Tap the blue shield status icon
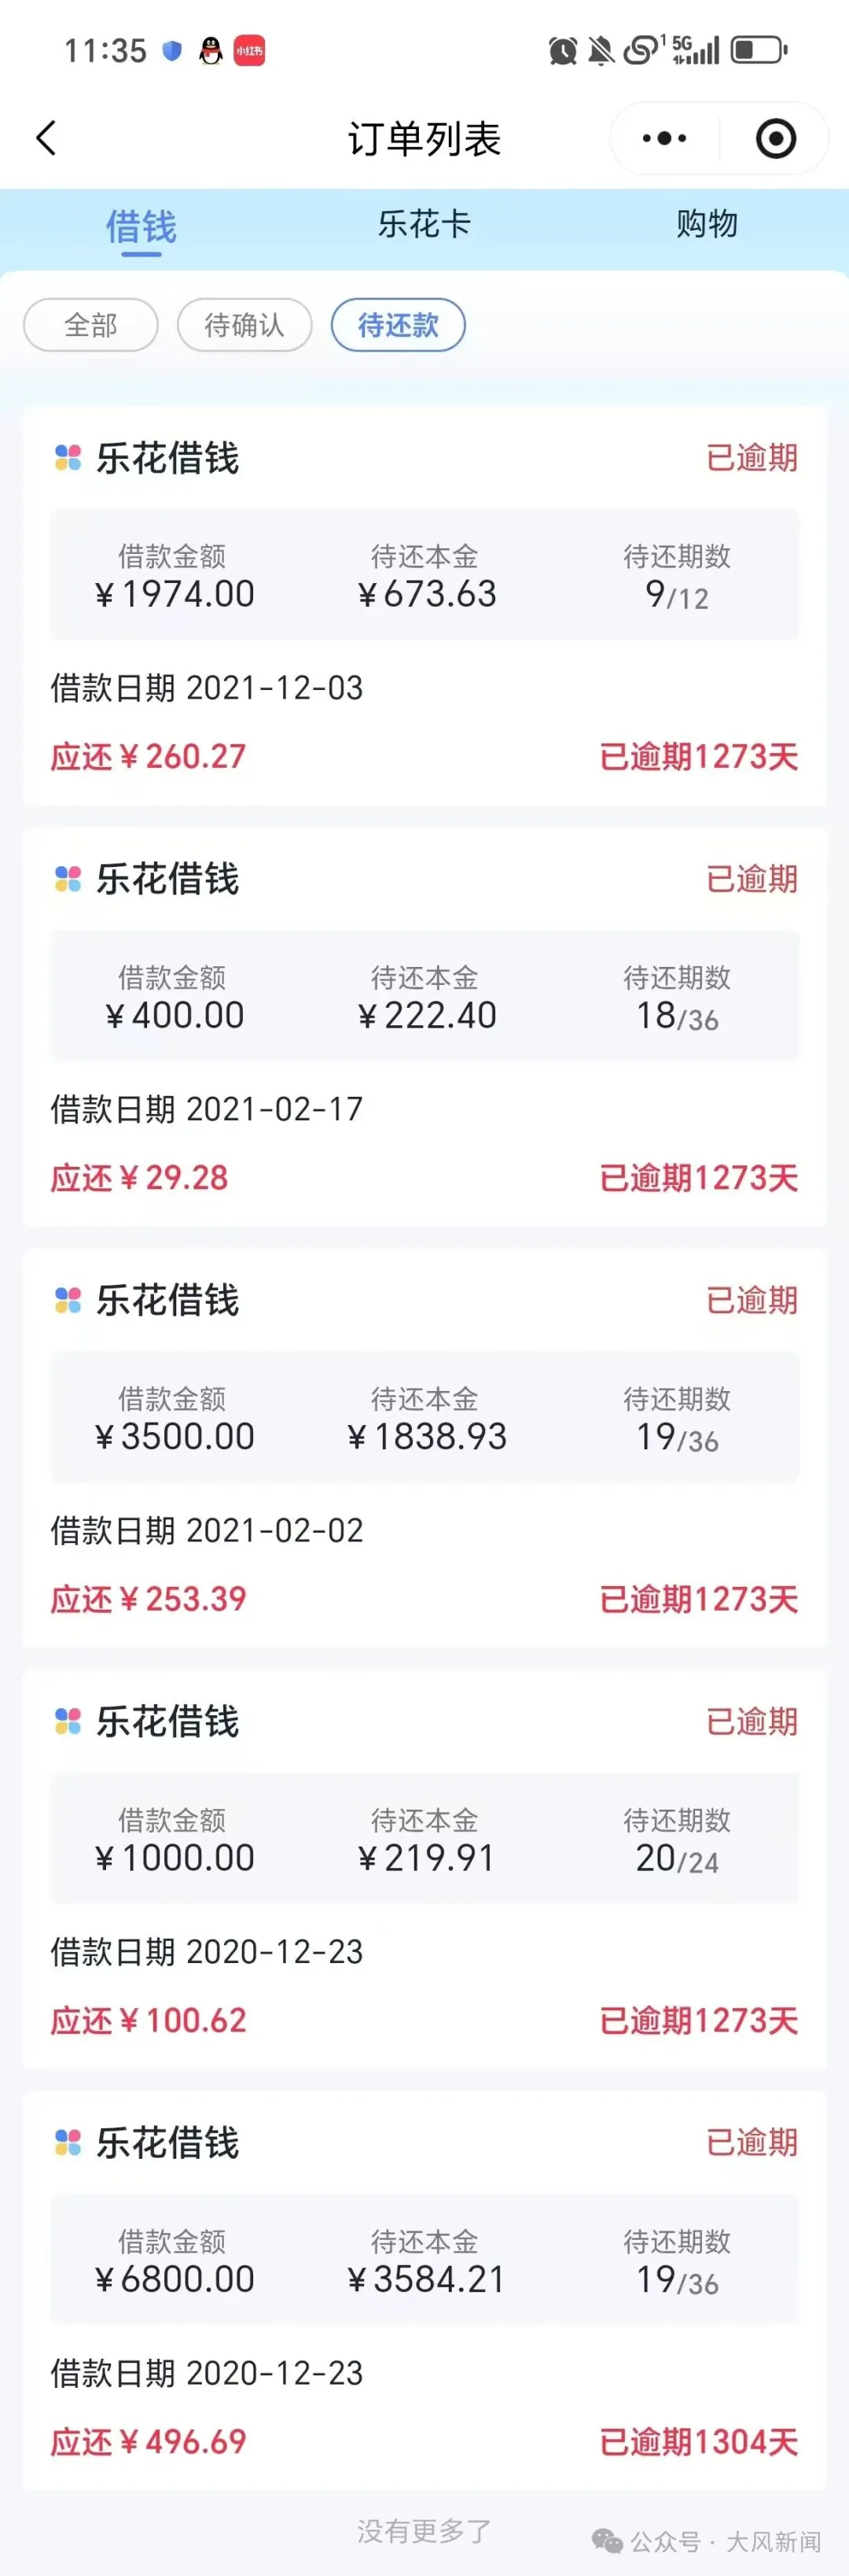The height and width of the screenshot is (2576, 849). (x=172, y=50)
